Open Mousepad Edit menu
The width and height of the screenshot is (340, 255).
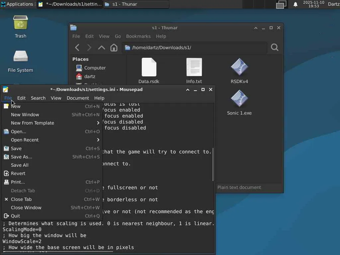pos(21,98)
